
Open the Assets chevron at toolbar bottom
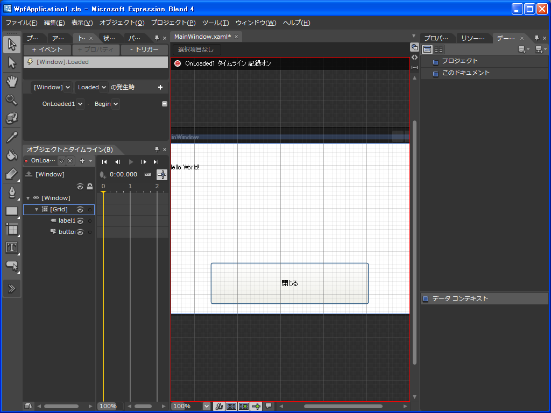pyautogui.click(x=12, y=289)
